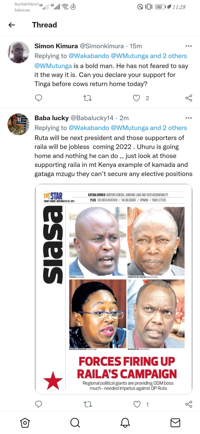The height and width of the screenshot is (434, 200).
Task: Open Baba lucky's profile avatar
Action: click(x=18, y=124)
